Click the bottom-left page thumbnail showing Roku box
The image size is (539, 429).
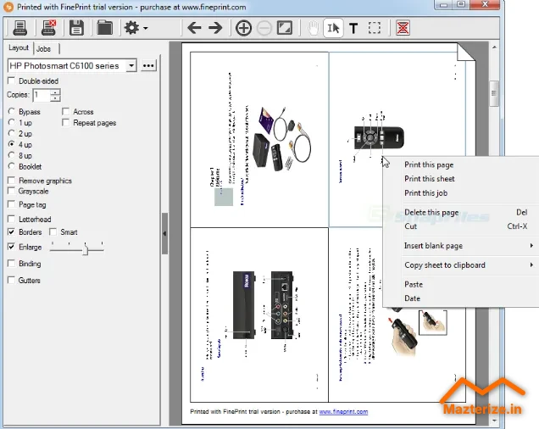click(259, 315)
